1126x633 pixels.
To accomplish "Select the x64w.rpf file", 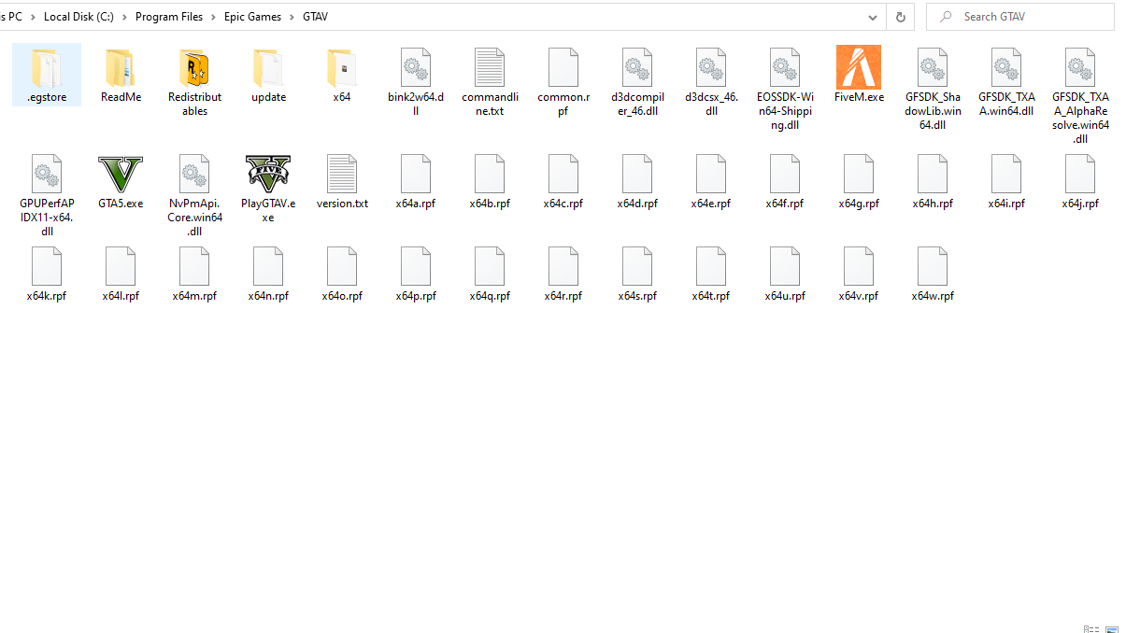I will 933,274.
